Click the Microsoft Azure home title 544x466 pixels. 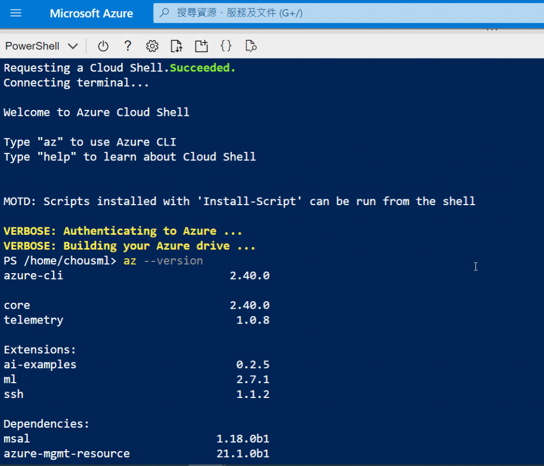coord(91,13)
